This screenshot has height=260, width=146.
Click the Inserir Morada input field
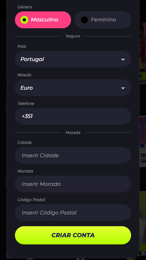73,184
